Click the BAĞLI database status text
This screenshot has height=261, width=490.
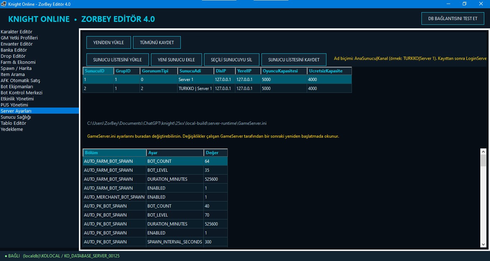pos(62,256)
